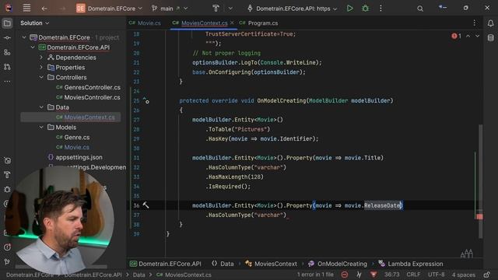Show more tool windows ellipsis

click(x=7, y=81)
